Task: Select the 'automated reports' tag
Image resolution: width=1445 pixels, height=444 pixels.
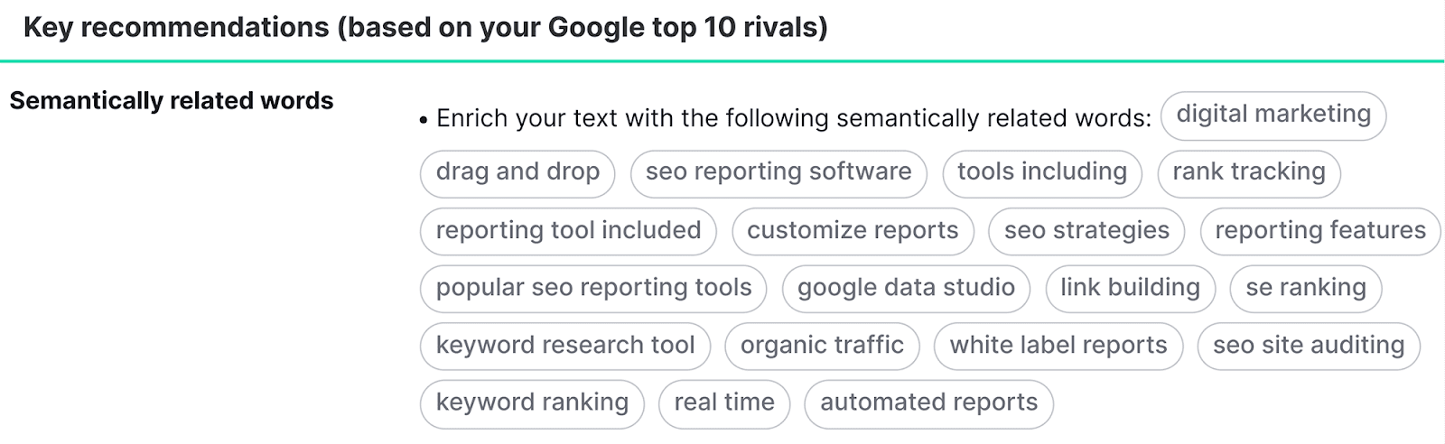Action: pyautogui.click(x=928, y=402)
